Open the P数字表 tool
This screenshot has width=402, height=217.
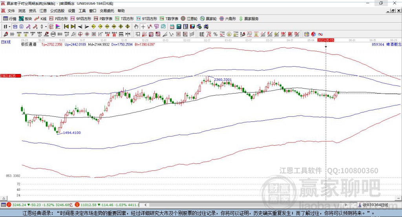tap(103, 19)
